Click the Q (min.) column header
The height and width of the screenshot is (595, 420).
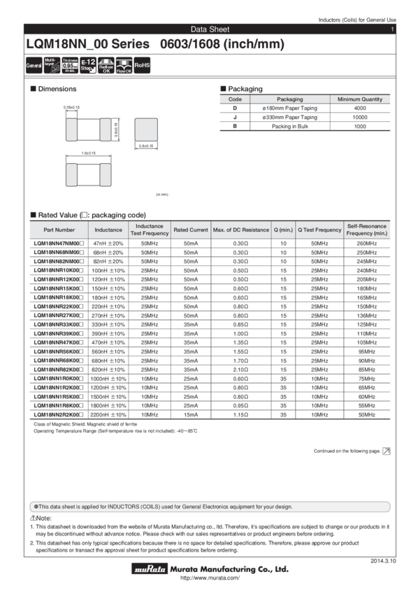click(x=283, y=230)
